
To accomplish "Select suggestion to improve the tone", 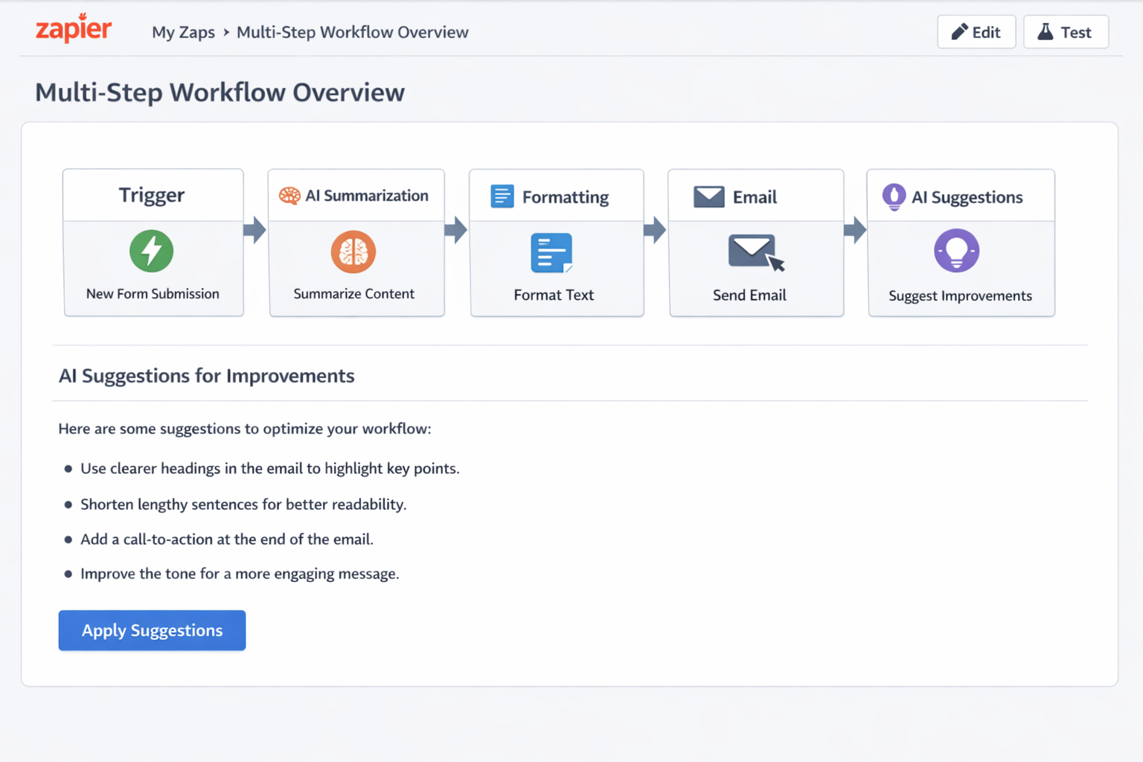I will pos(240,574).
